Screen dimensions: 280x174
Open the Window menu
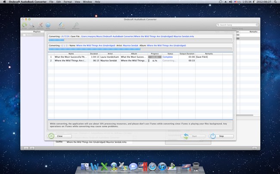point(87,2)
